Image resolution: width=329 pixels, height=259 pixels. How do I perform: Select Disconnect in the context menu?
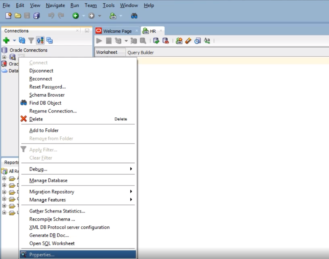coord(41,71)
